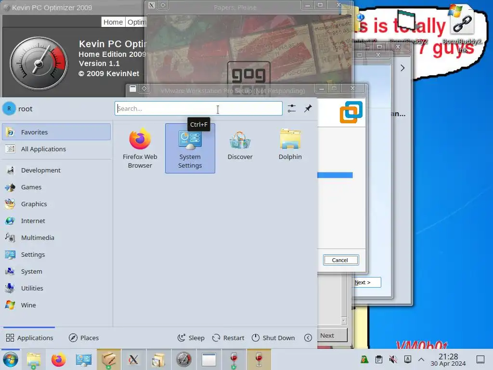
Task: Select All Applications category
Action: [x=56, y=149]
